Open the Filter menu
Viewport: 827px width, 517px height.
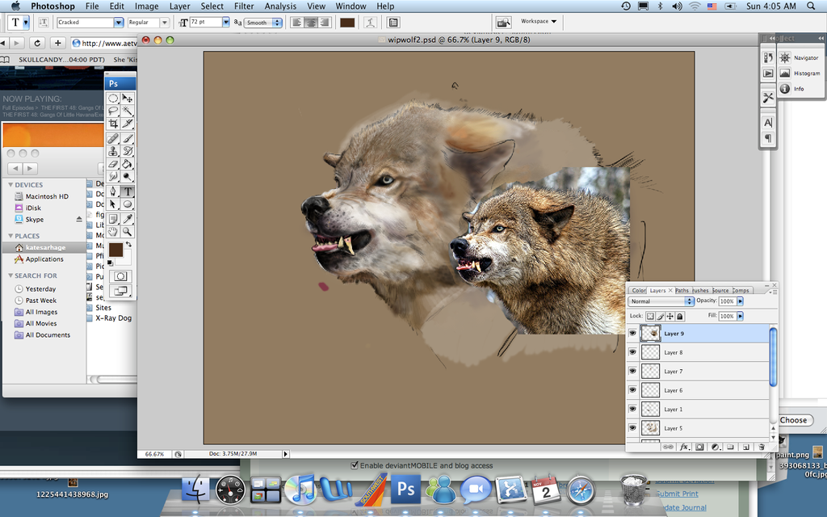244,6
